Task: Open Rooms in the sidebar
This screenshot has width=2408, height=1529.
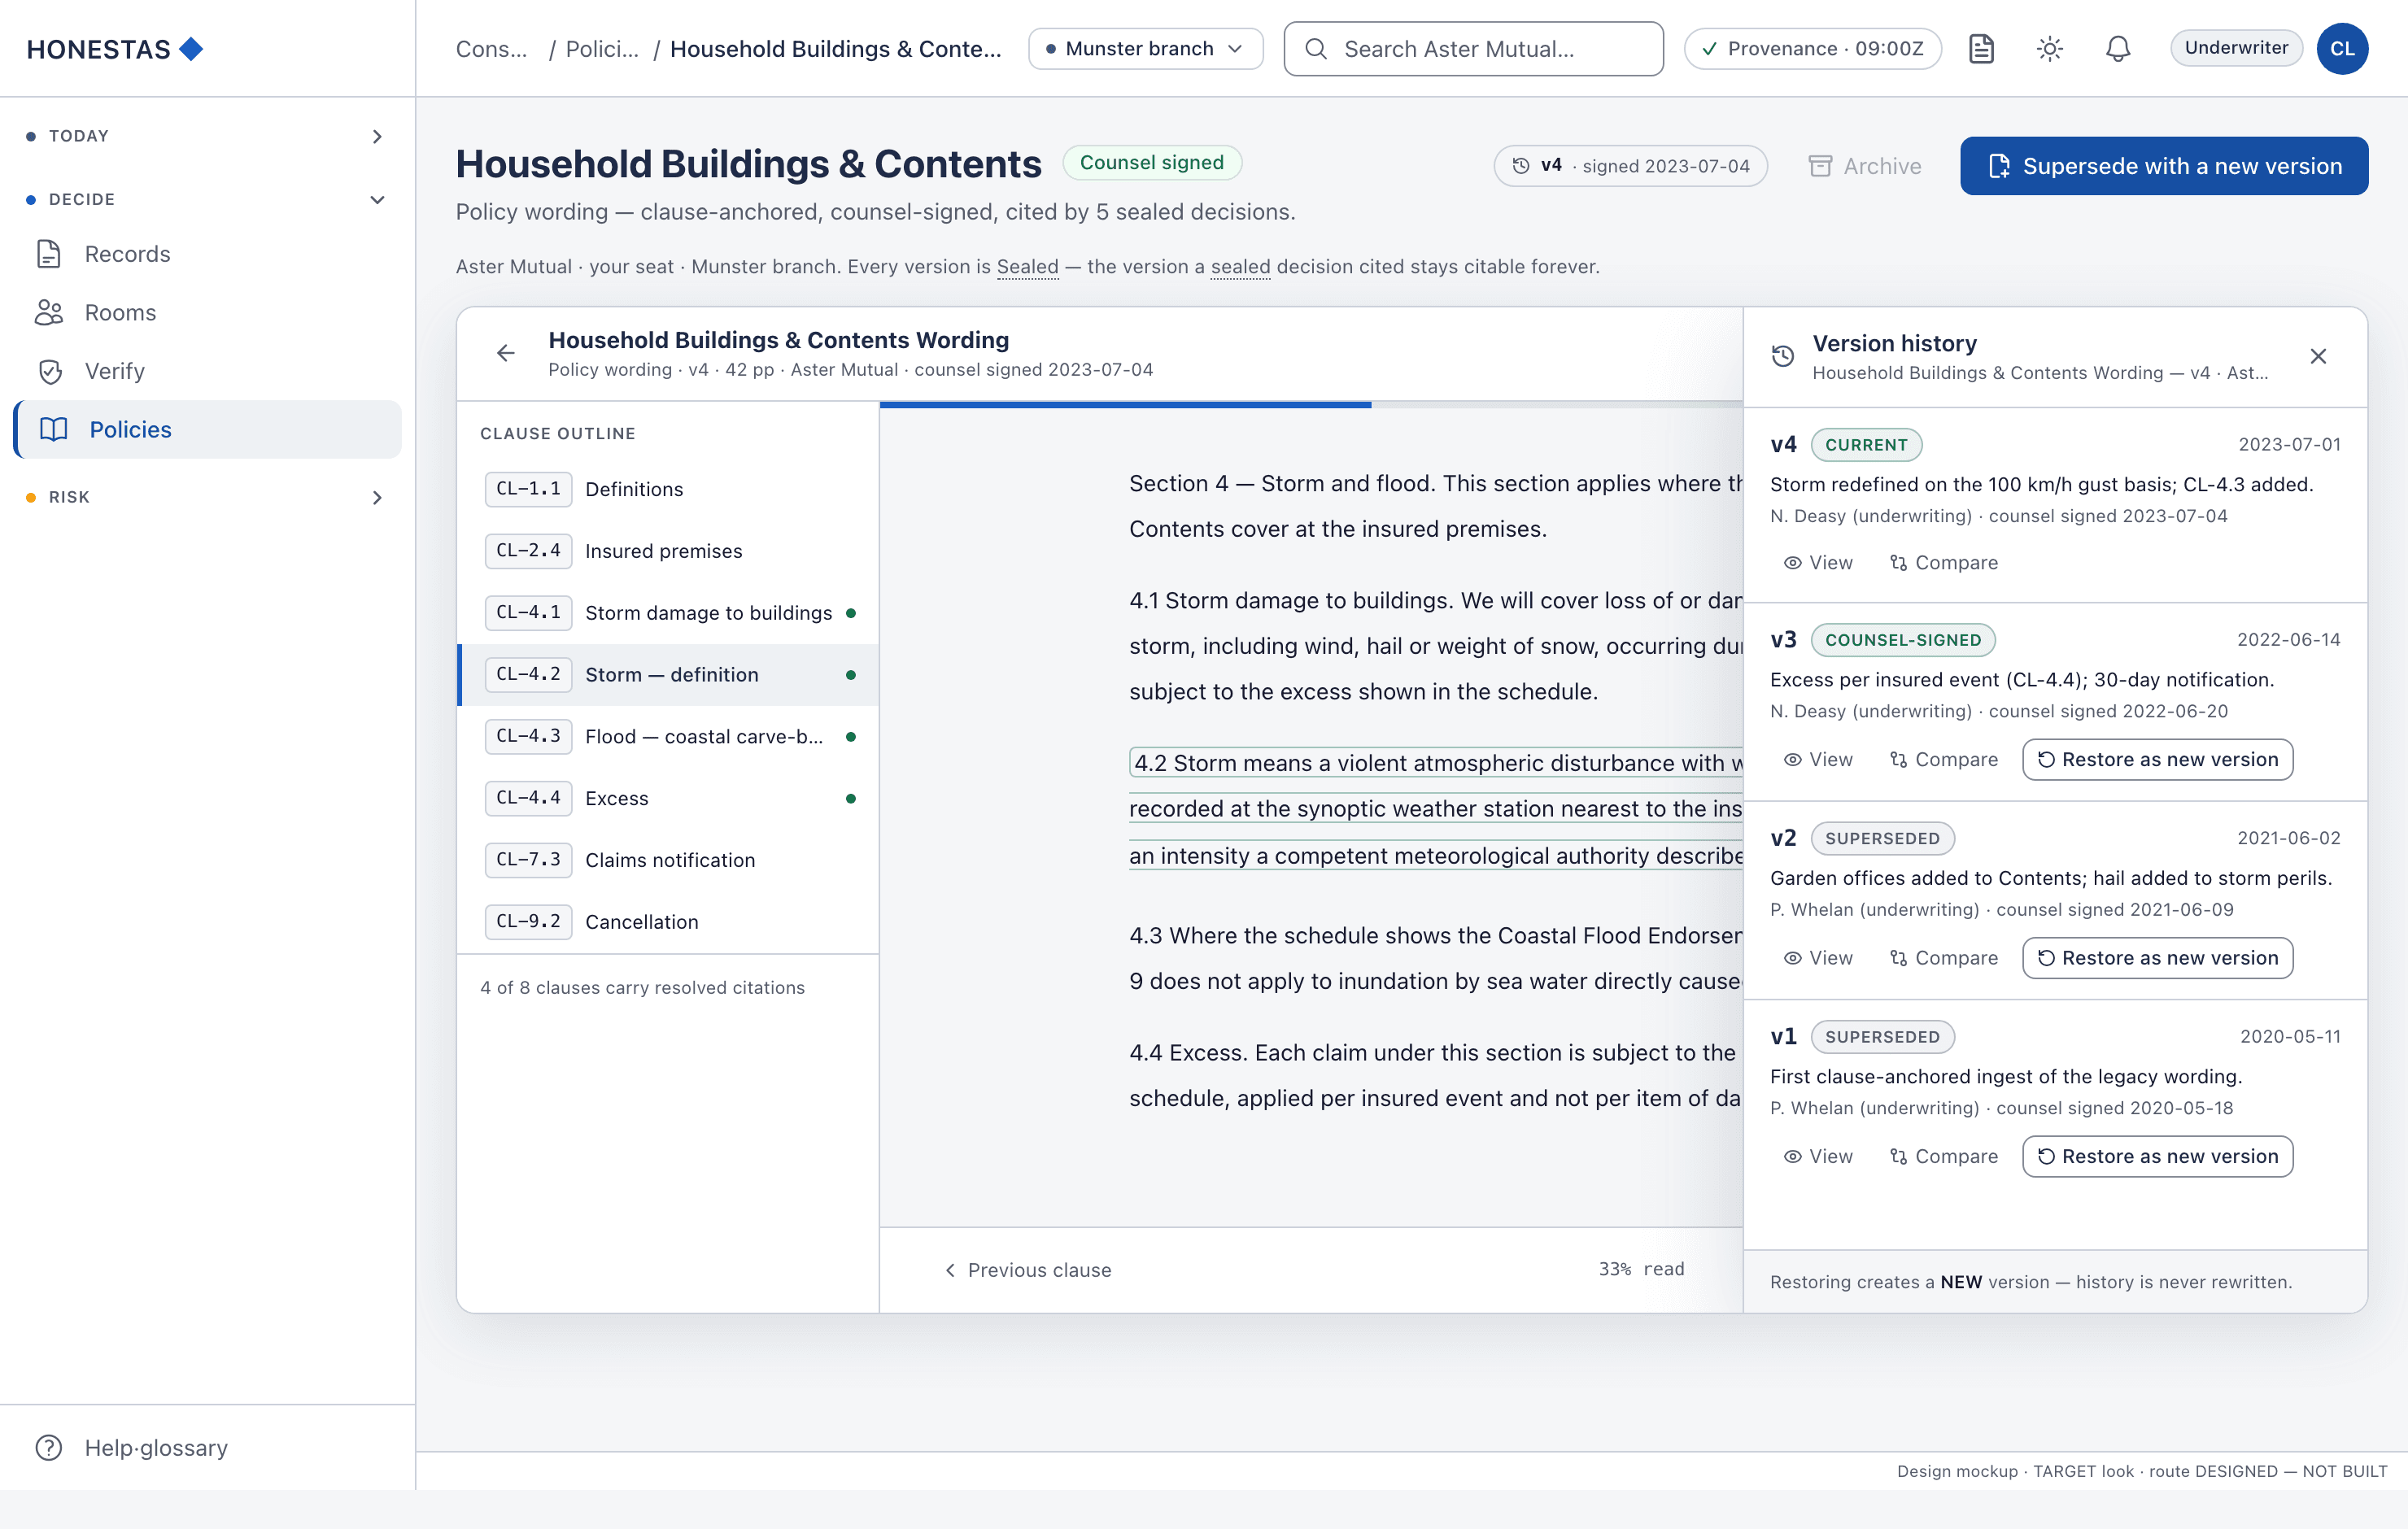Action: click(207, 313)
